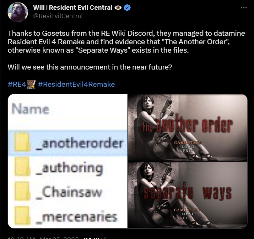The image size is (254, 239).
Task: Open the #RE4 hashtag
Action: click(x=17, y=84)
